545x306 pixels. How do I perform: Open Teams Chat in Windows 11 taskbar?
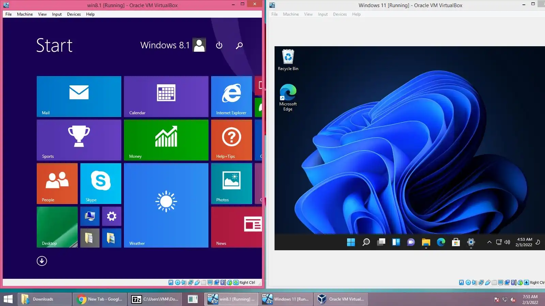(x=411, y=242)
